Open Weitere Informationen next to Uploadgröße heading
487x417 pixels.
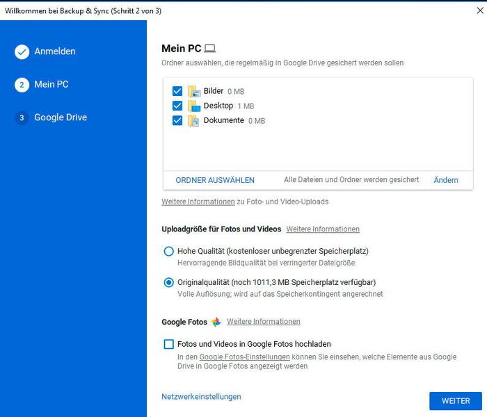coord(323,229)
